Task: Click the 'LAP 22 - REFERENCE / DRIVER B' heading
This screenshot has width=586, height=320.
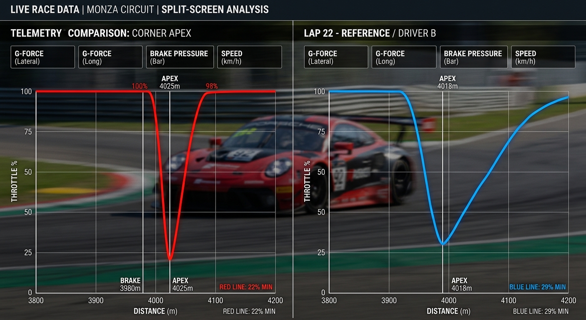Action: pos(370,33)
